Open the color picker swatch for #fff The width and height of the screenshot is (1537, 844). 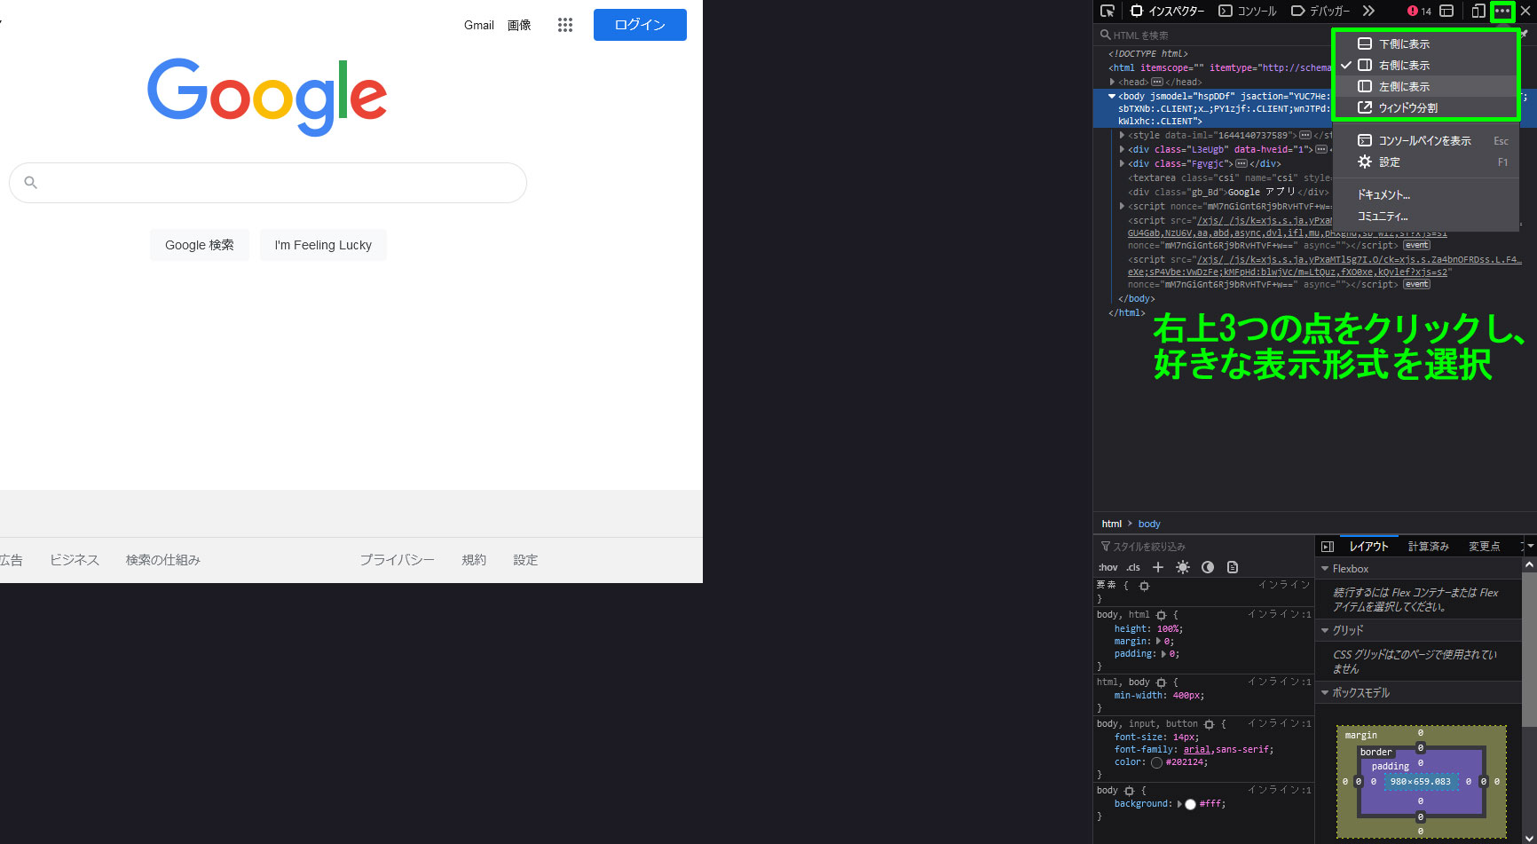coord(1190,804)
